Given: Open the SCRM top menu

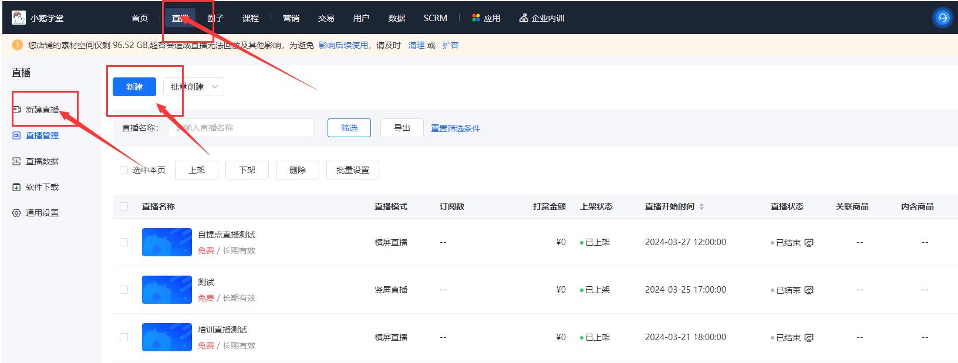Looking at the screenshot, I should [435, 18].
